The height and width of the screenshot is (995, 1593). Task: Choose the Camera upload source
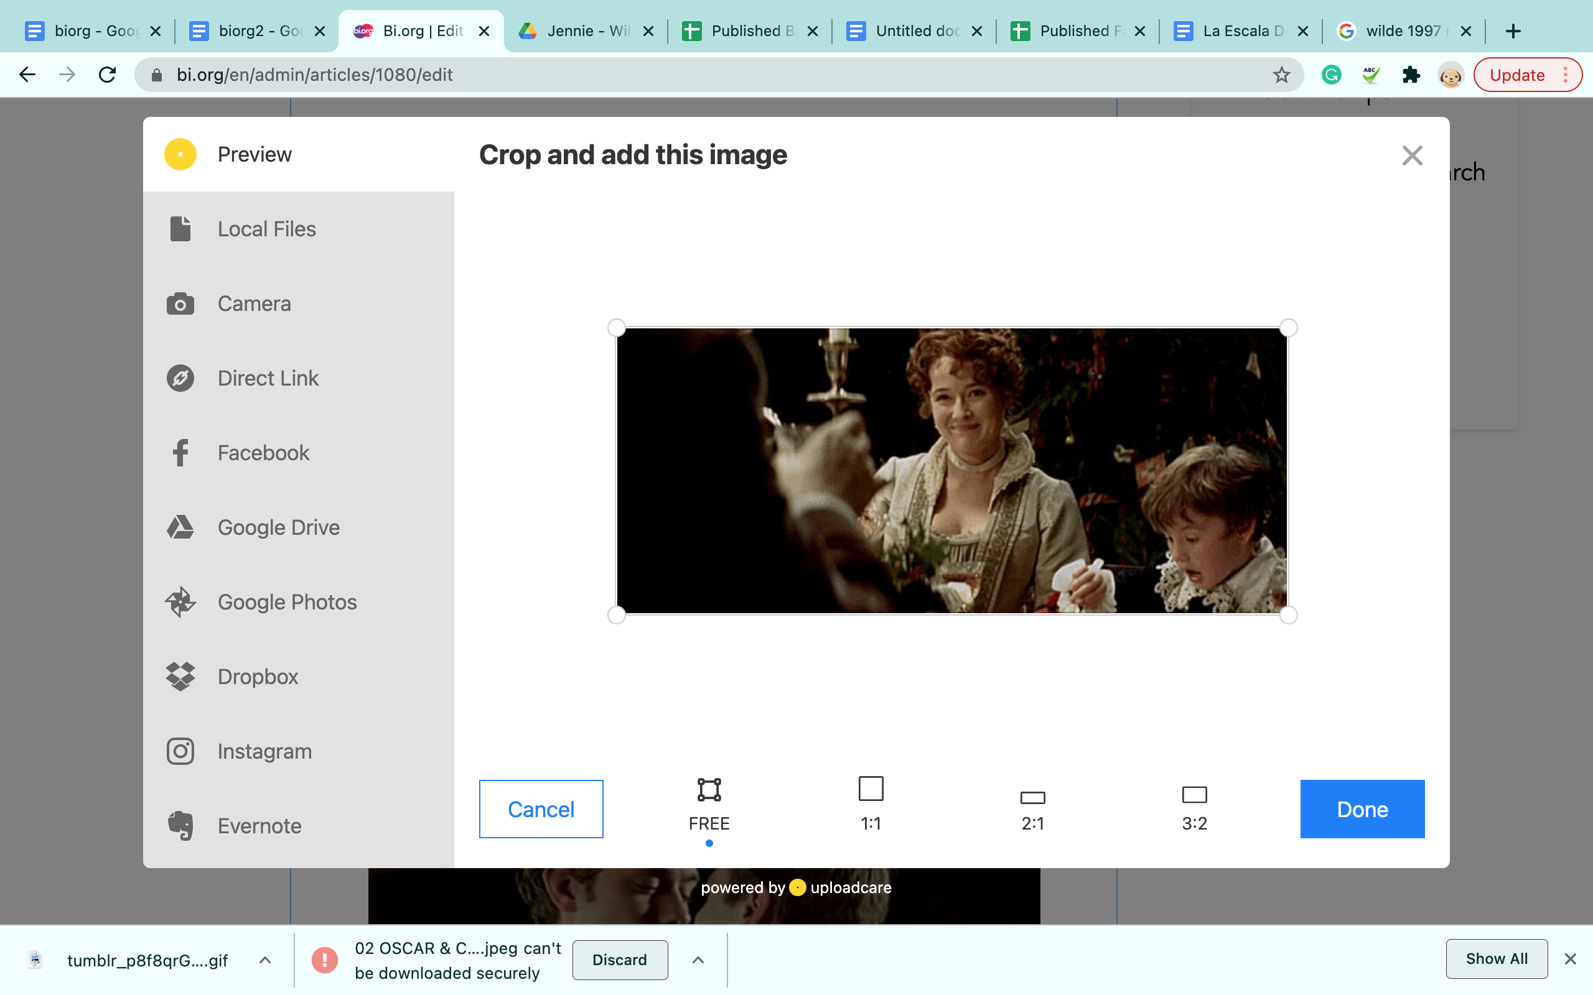[x=253, y=303]
